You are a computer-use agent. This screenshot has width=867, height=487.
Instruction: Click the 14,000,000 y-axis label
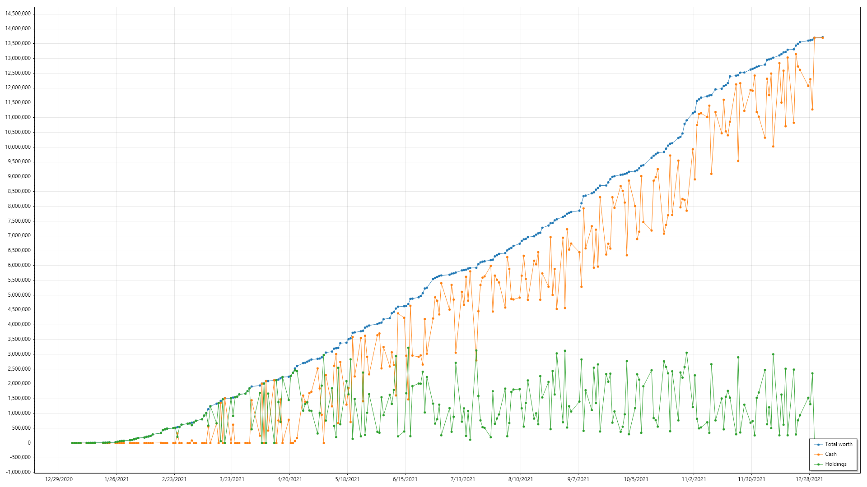coord(18,28)
